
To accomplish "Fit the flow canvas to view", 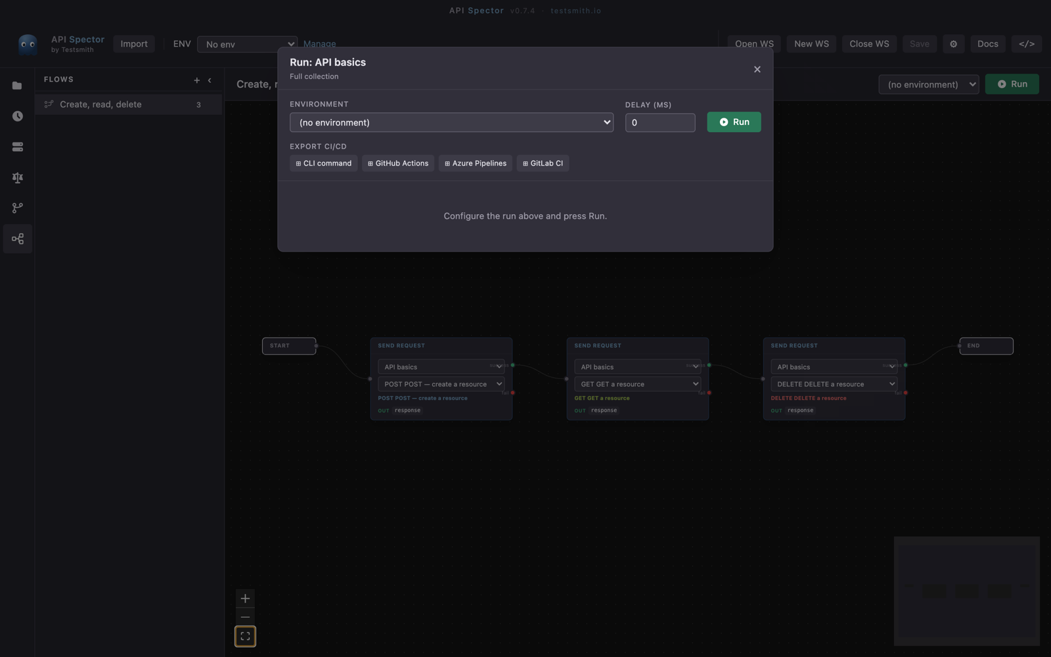I will coord(245,636).
